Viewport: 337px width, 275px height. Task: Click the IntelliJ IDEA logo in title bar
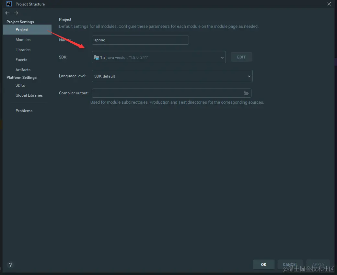point(9,4)
